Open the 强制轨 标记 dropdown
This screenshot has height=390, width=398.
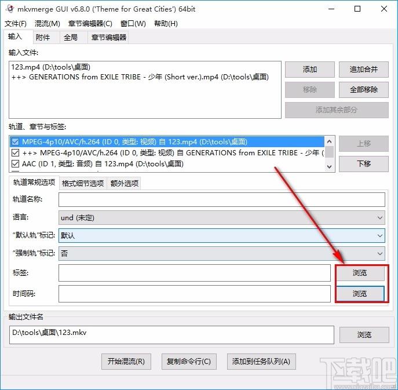coord(221,253)
